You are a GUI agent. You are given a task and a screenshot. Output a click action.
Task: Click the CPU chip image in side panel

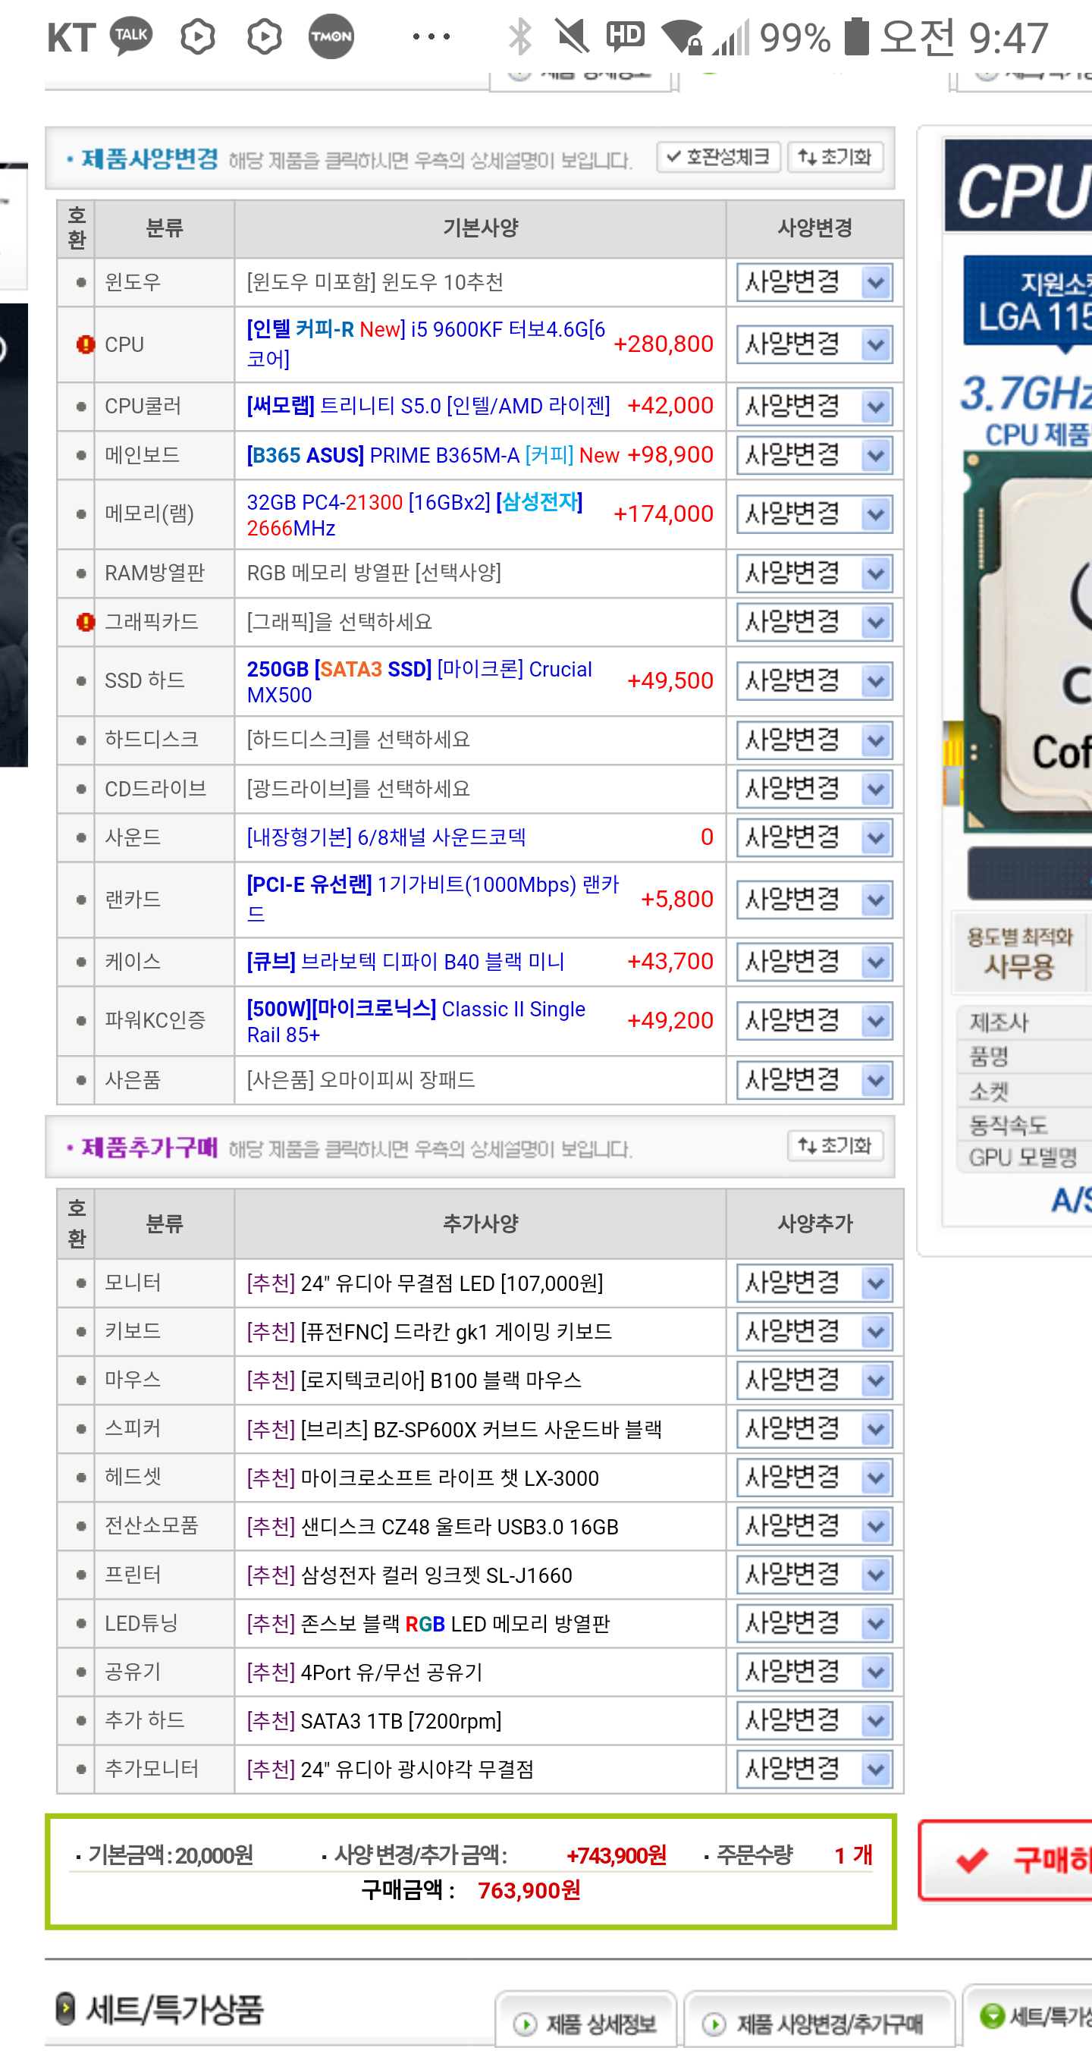1028,641
